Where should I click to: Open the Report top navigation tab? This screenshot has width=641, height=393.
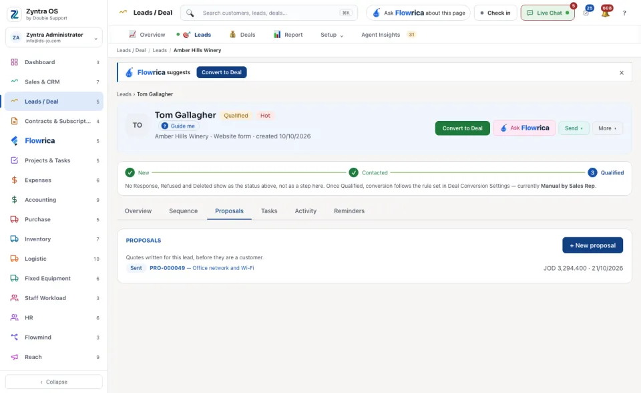288,35
